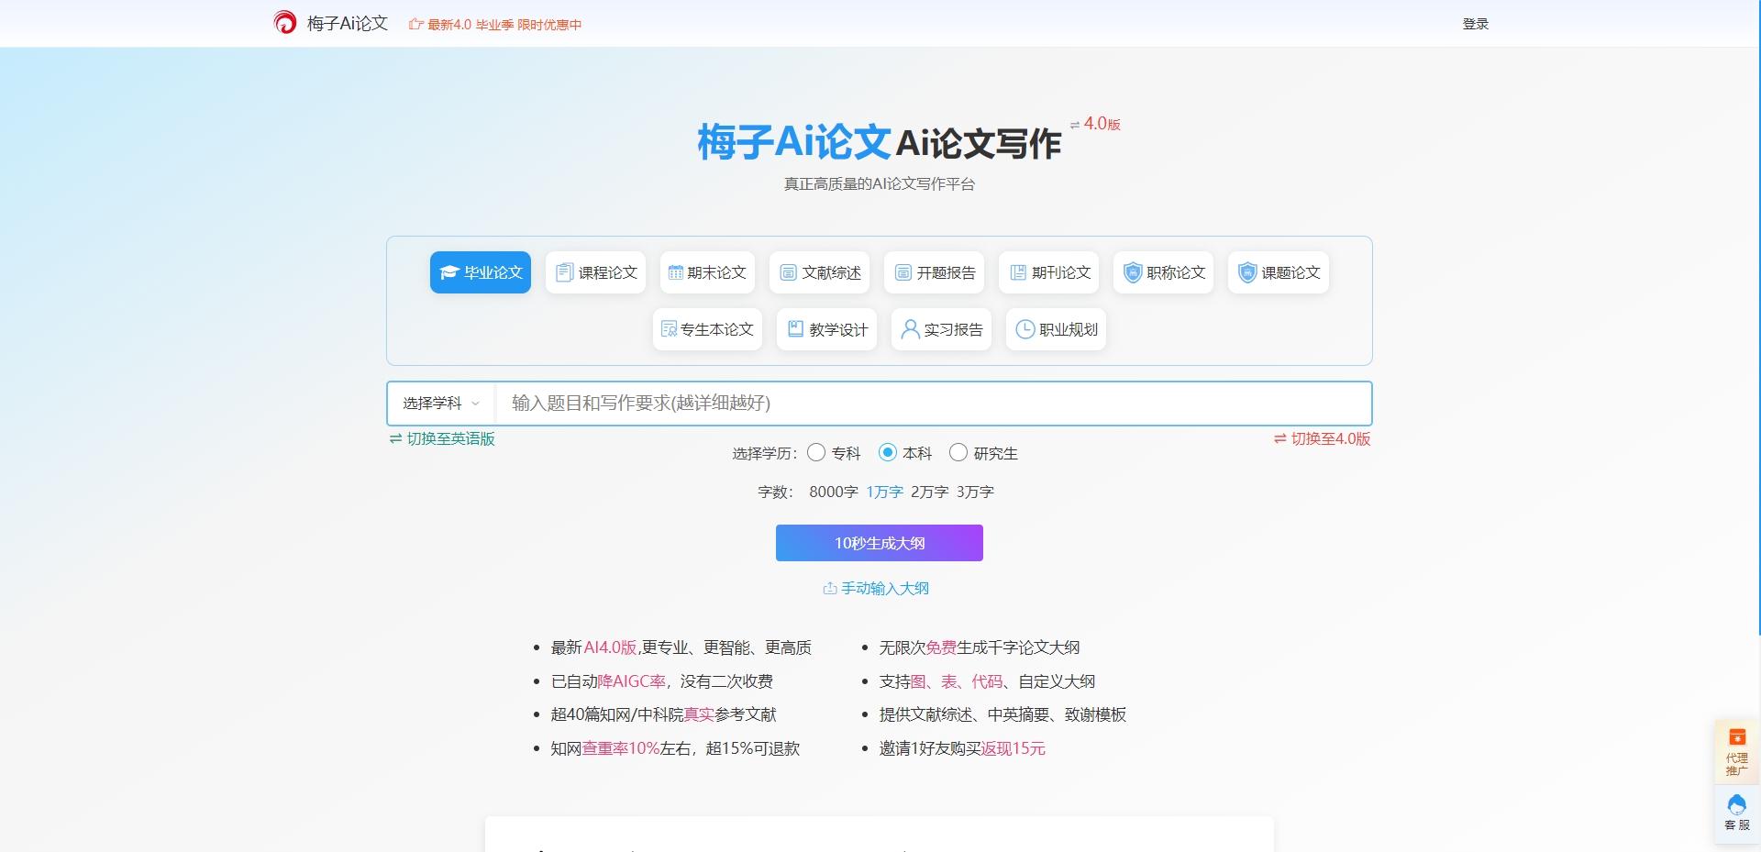Open the 客服 customer service icon
This screenshot has height=852, width=1761.
click(1737, 813)
